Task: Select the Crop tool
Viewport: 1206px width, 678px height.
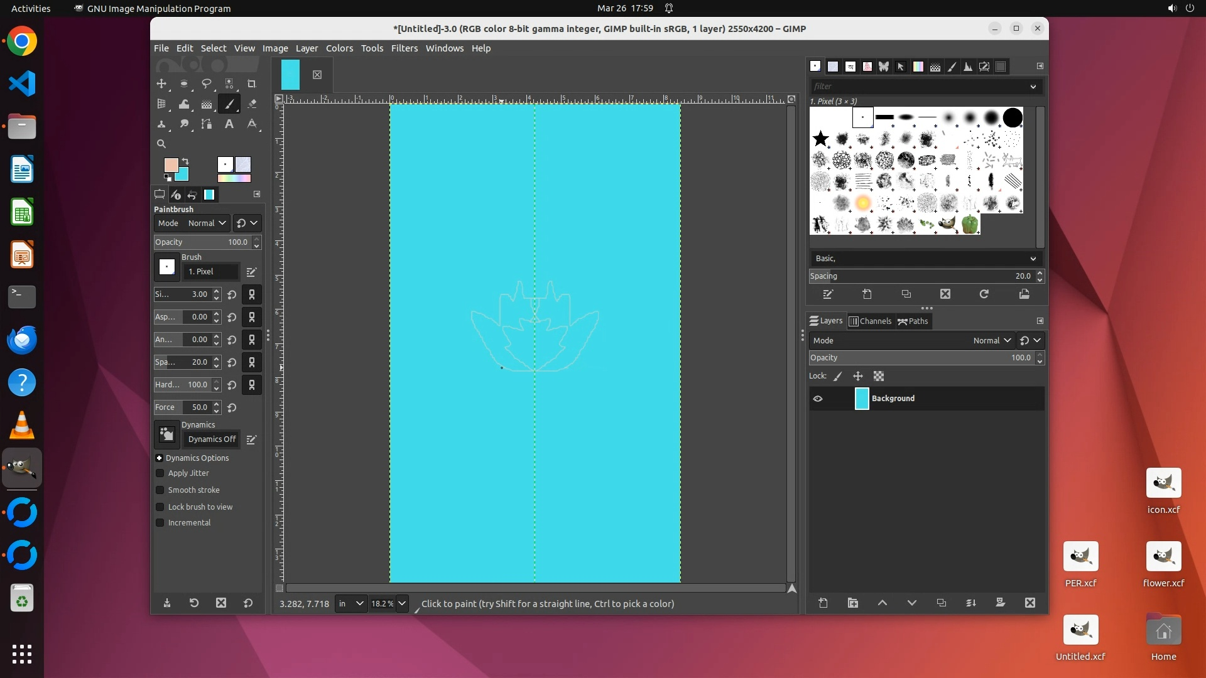Action: [x=252, y=83]
